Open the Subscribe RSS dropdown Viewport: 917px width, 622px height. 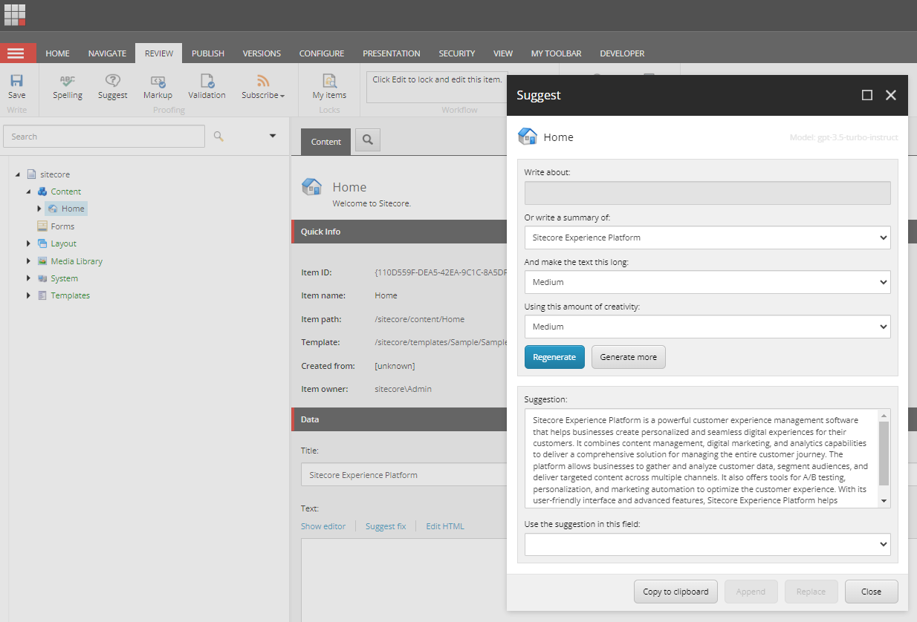coord(263,87)
